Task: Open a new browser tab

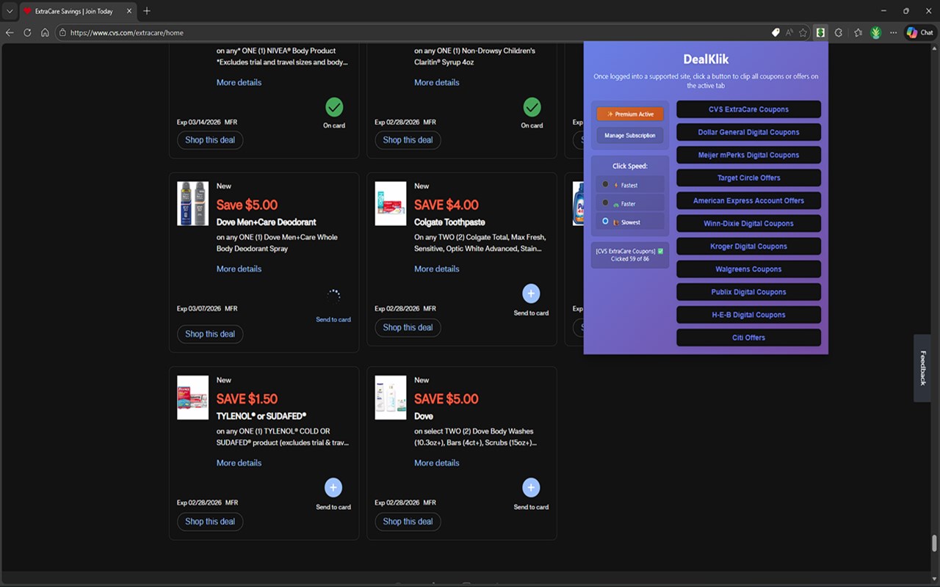Action: 147,11
